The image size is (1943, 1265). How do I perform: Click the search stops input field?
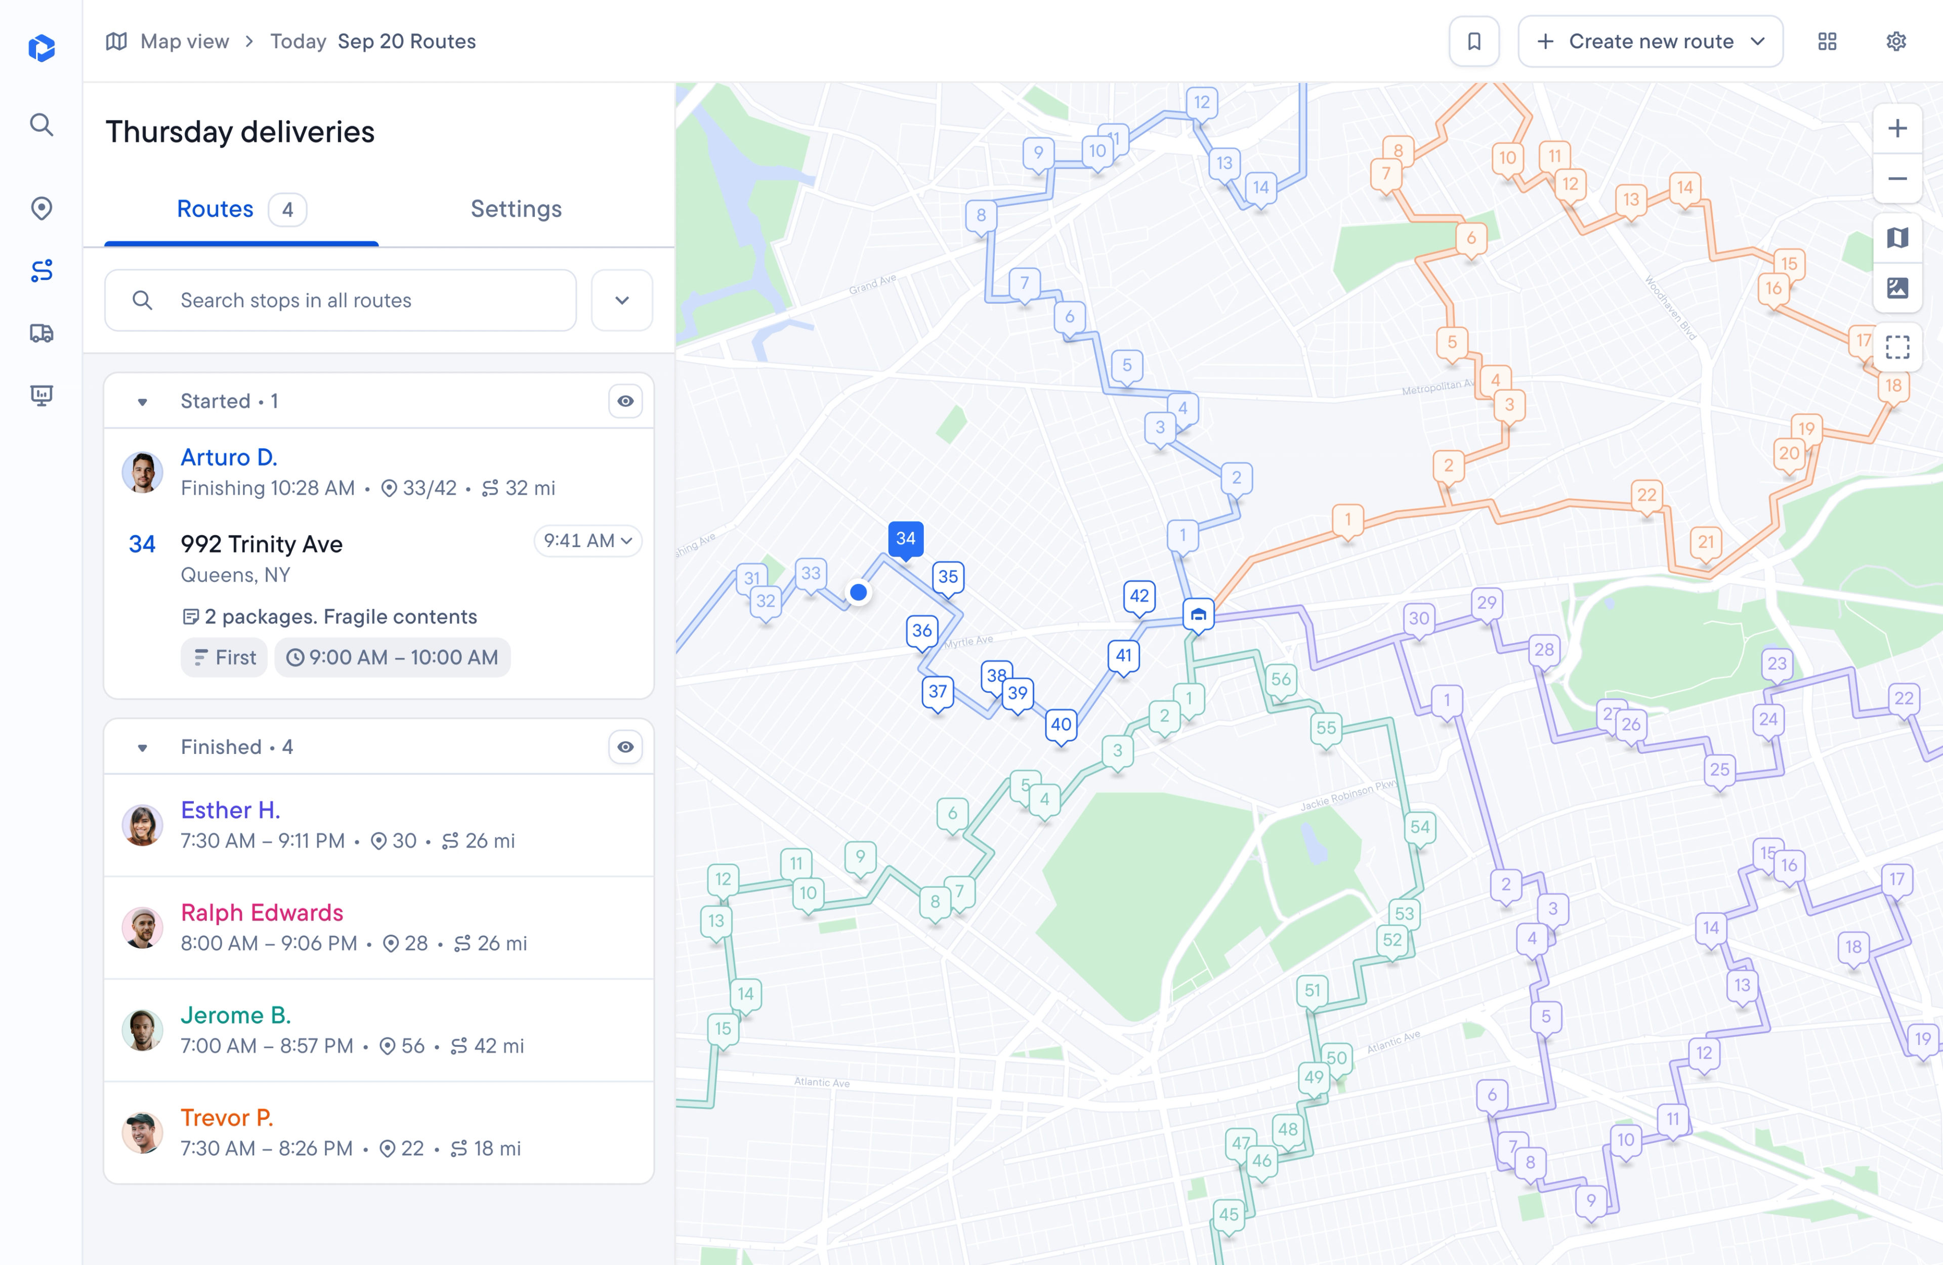pos(341,301)
